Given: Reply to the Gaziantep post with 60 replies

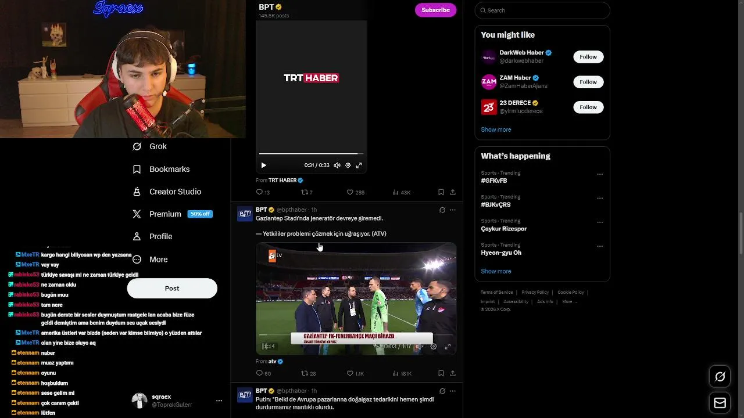Looking at the screenshot, I should pos(263,373).
